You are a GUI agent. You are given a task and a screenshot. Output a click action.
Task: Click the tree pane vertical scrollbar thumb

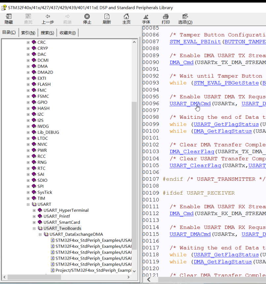point(134,176)
